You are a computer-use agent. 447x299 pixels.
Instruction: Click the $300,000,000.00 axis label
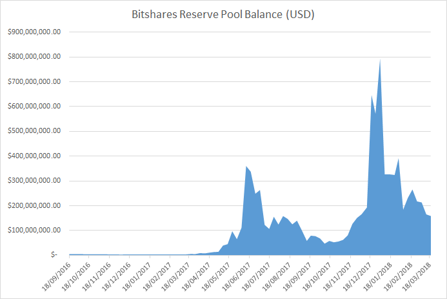click(34, 181)
